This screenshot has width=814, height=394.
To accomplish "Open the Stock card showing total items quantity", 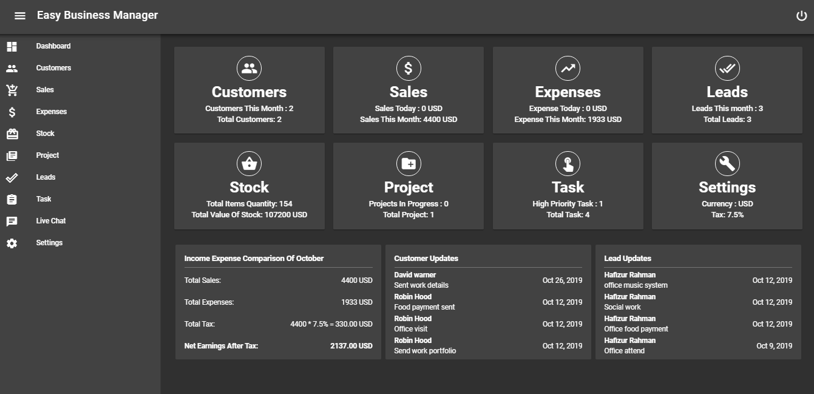I will coord(249,185).
